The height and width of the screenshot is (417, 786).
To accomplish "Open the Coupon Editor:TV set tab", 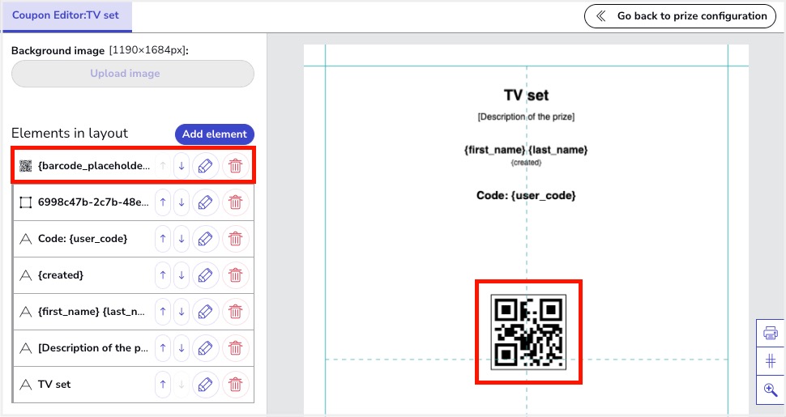I will pyautogui.click(x=66, y=15).
